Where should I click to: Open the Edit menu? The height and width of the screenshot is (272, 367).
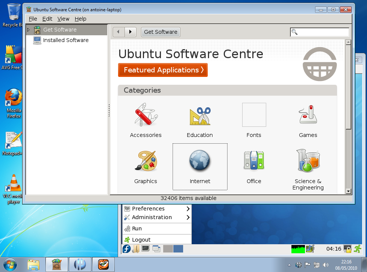tap(47, 19)
